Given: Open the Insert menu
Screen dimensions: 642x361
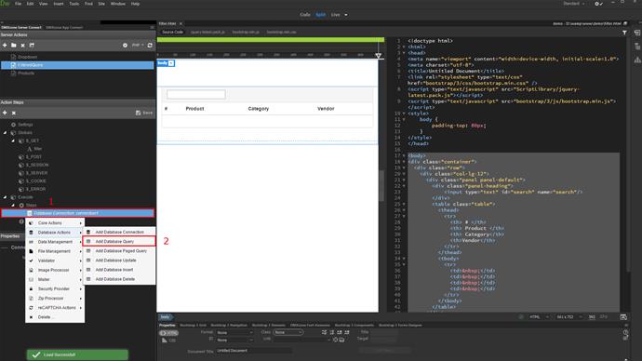Looking at the screenshot, I should point(59,4).
